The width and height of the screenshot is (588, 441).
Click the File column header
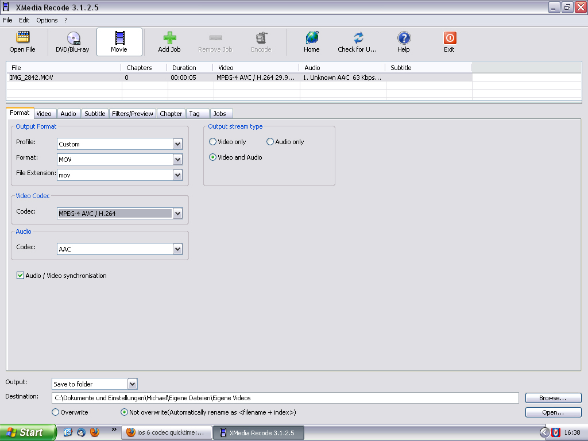pyautogui.click(x=64, y=68)
